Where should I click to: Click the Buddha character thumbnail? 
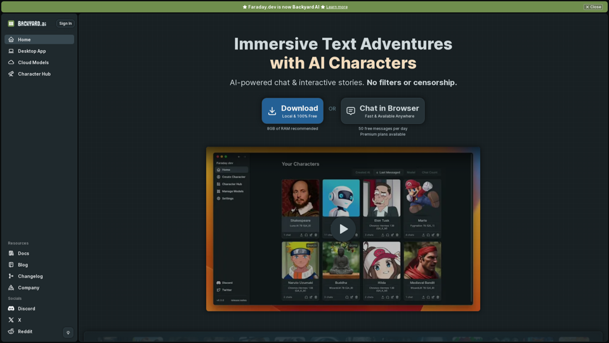pos(341,260)
